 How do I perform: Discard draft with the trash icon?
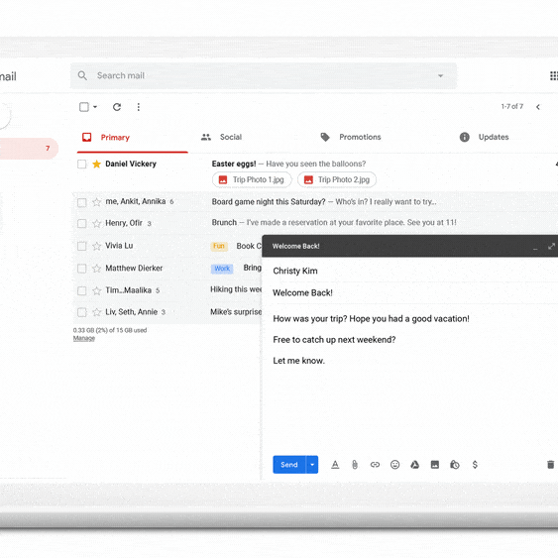click(x=550, y=465)
